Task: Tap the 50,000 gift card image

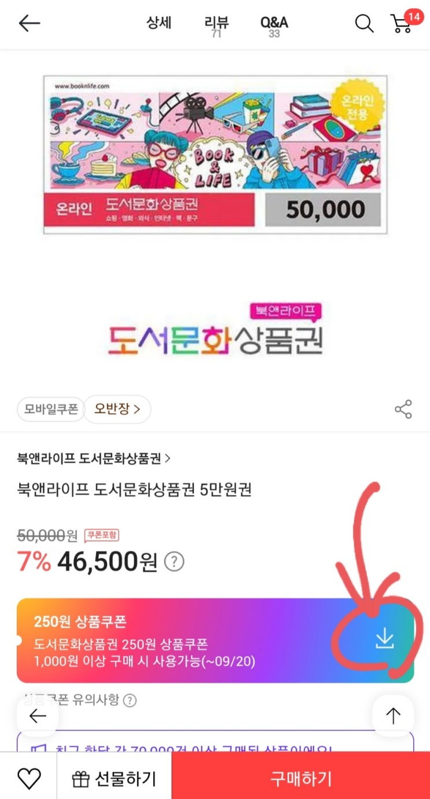Action: [x=215, y=154]
